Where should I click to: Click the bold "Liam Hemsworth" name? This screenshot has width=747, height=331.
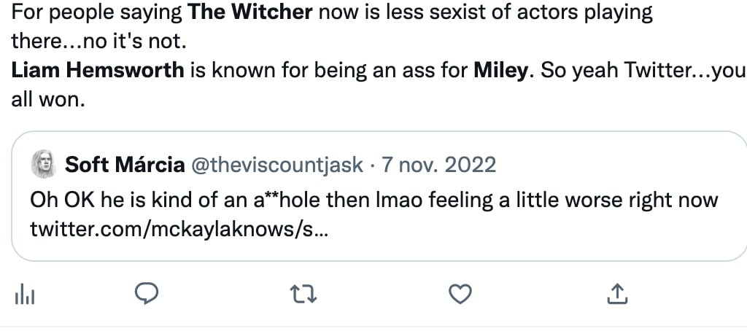(99, 71)
